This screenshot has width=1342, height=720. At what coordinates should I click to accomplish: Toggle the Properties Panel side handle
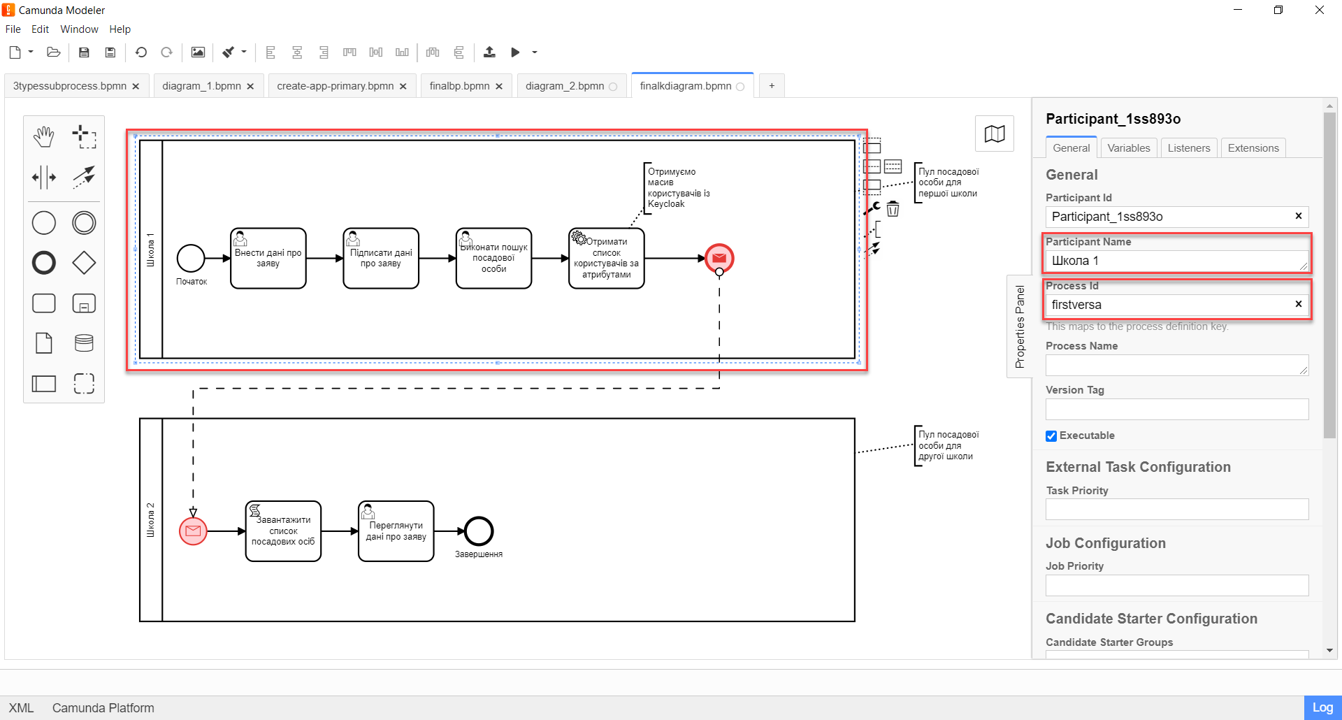pyautogui.click(x=1019, y=326)
